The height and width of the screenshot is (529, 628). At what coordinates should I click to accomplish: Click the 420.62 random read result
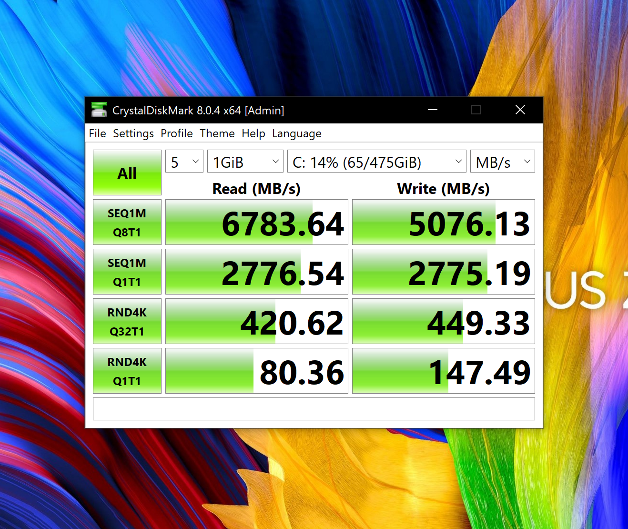pyautogui.click(x=257, y=321)
